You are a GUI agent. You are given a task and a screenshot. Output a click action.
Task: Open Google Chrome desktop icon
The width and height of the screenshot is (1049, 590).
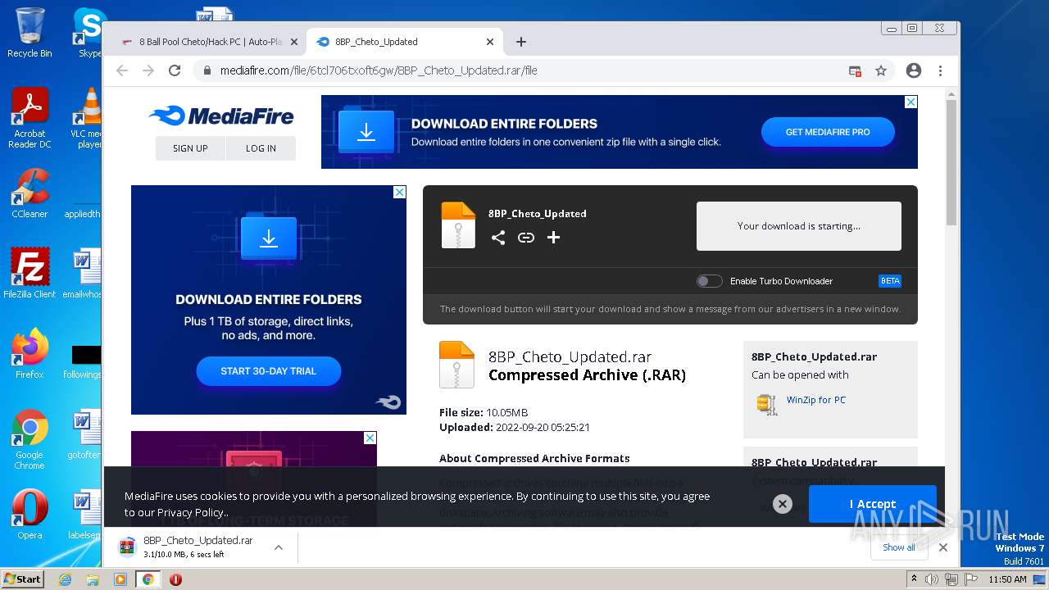pyautogui.click(x=30, y=439)
